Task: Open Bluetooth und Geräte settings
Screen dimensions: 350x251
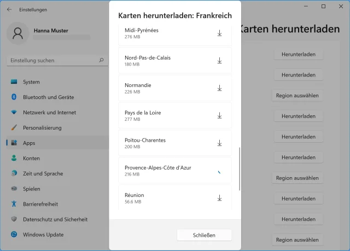Action: pyautogui.click(x=57, y=97)
